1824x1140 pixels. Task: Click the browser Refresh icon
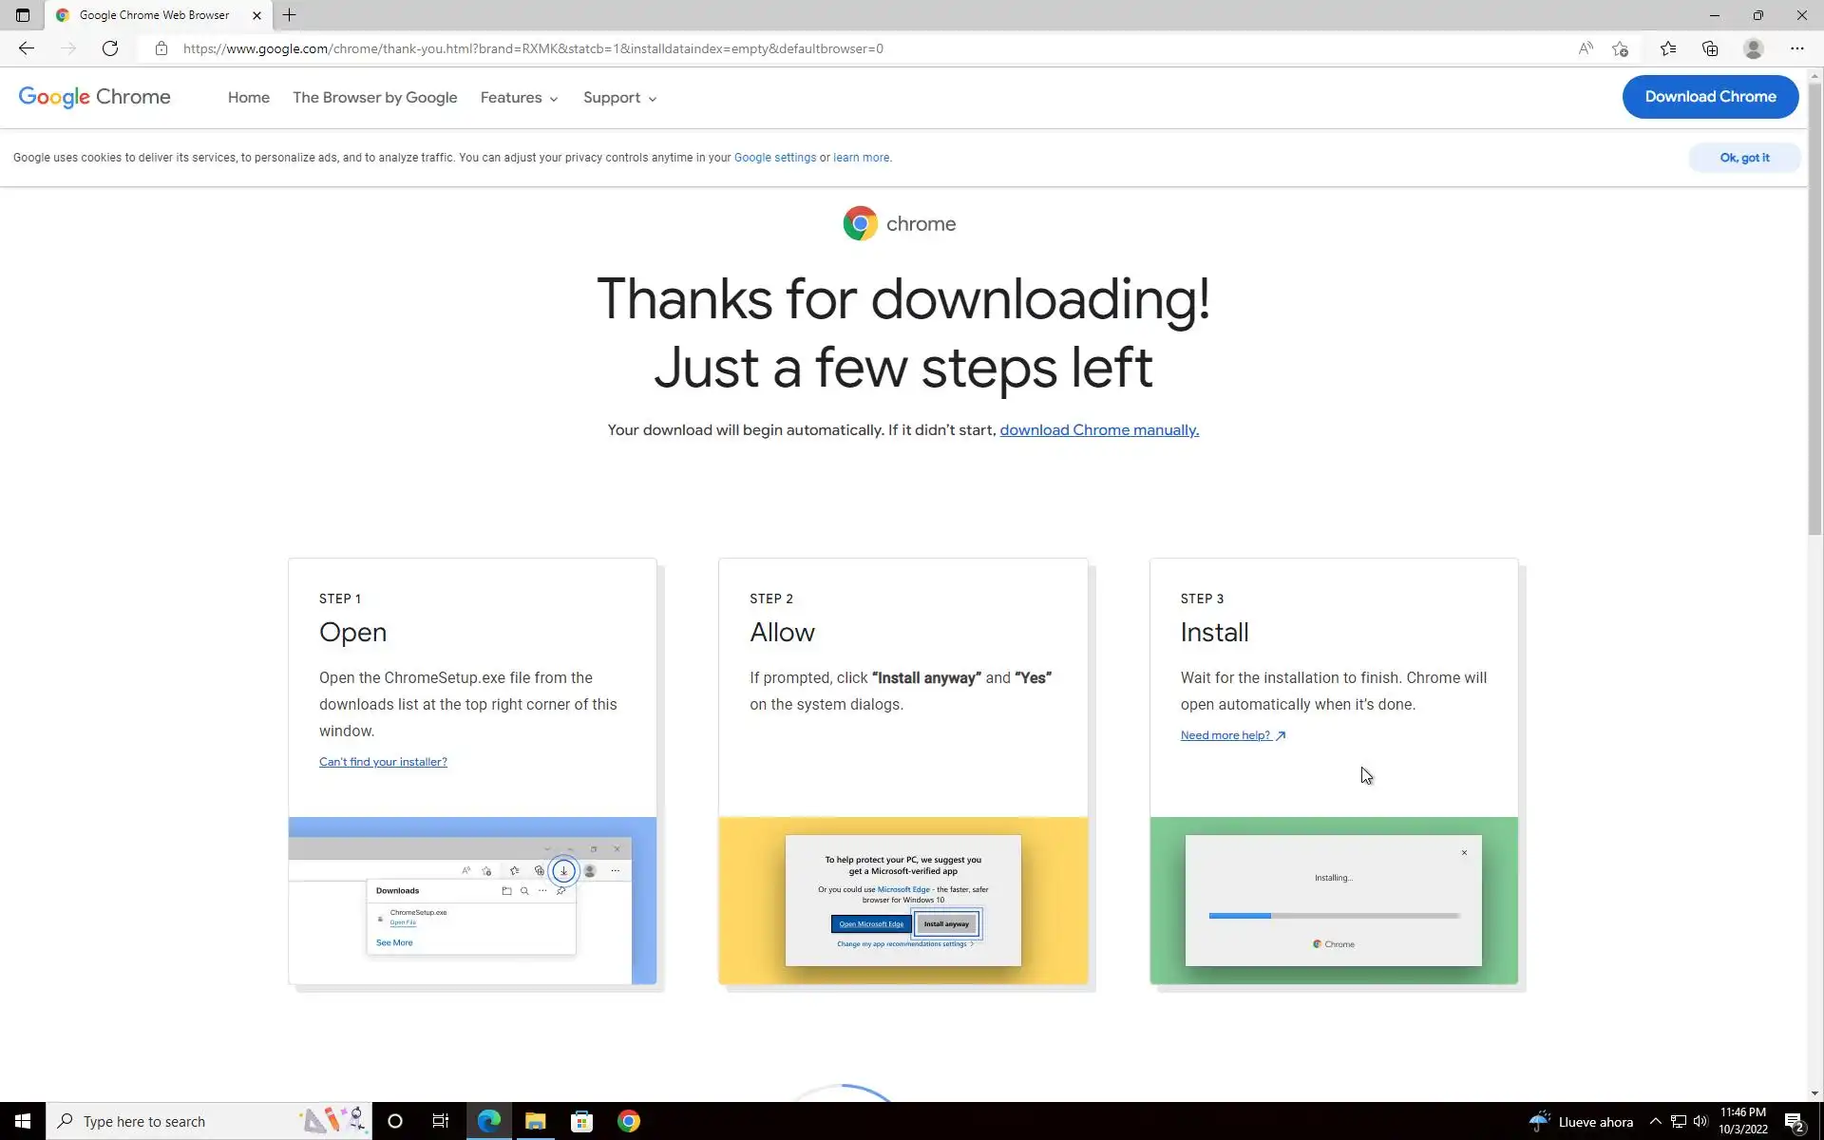point(110,48)
